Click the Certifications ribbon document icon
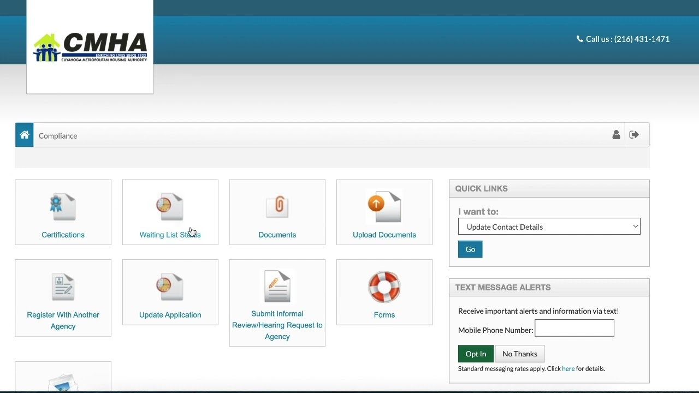The width and height of the screenshot is (699, 393). (63, 207)
